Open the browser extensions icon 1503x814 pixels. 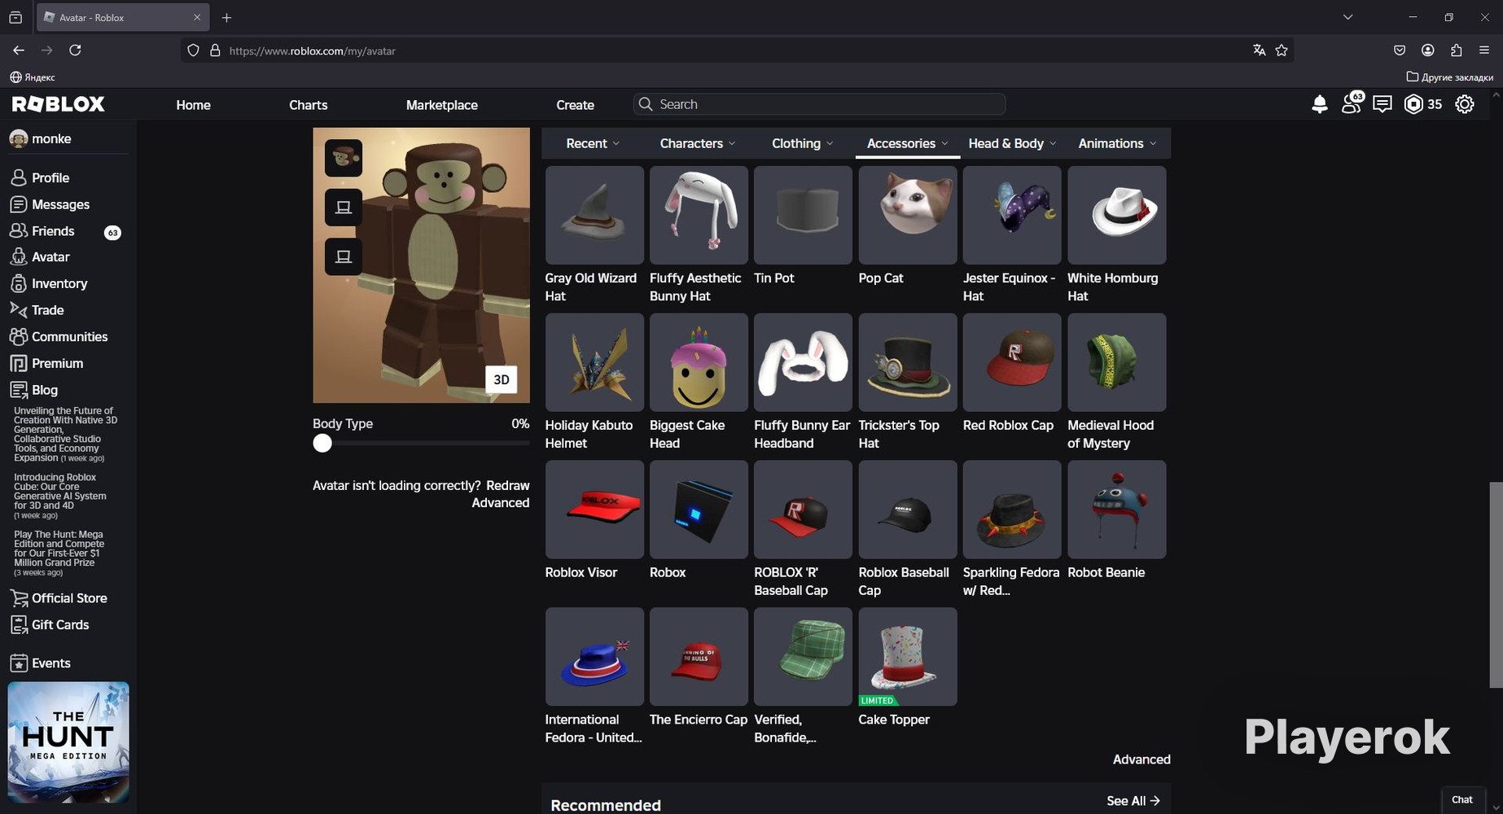(x=1457, y=50)
